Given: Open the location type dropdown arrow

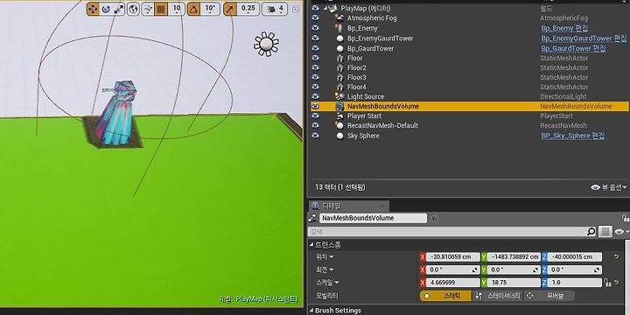Looking at the screenshot, I should coord(332,257).
